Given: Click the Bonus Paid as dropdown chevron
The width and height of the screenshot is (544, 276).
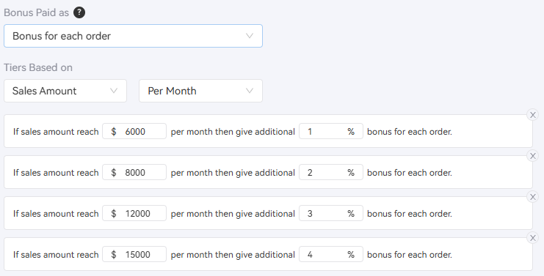Looking at the screenshot, I should 250,36.
